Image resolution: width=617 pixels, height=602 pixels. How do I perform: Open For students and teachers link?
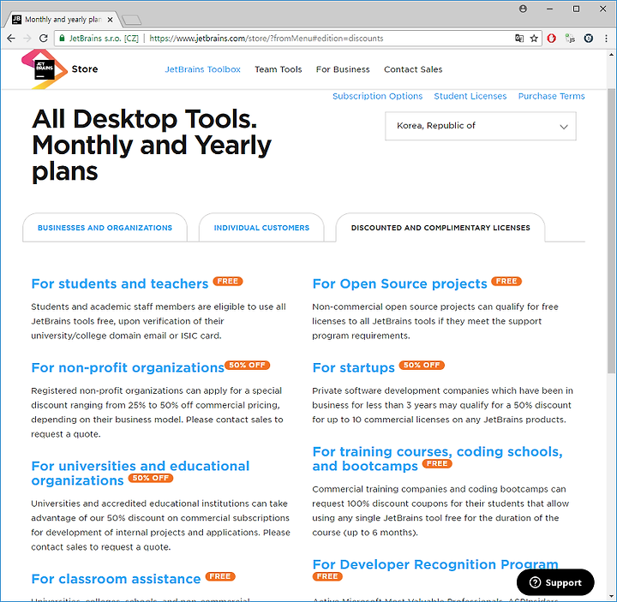[x=120, y=283]
